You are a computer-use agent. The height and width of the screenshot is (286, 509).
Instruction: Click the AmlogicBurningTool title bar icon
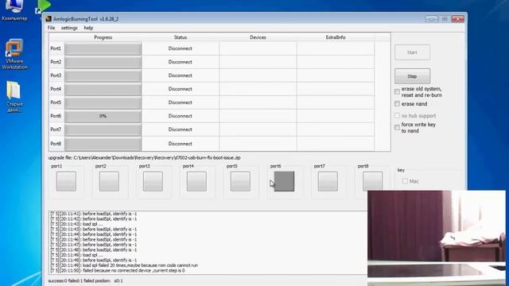(x=49, y=19)
